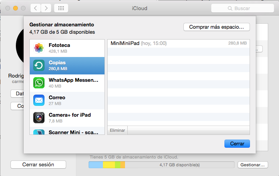Go back with the left arrow
This screenshot has width=279, height=176.
tap(36, 8)
